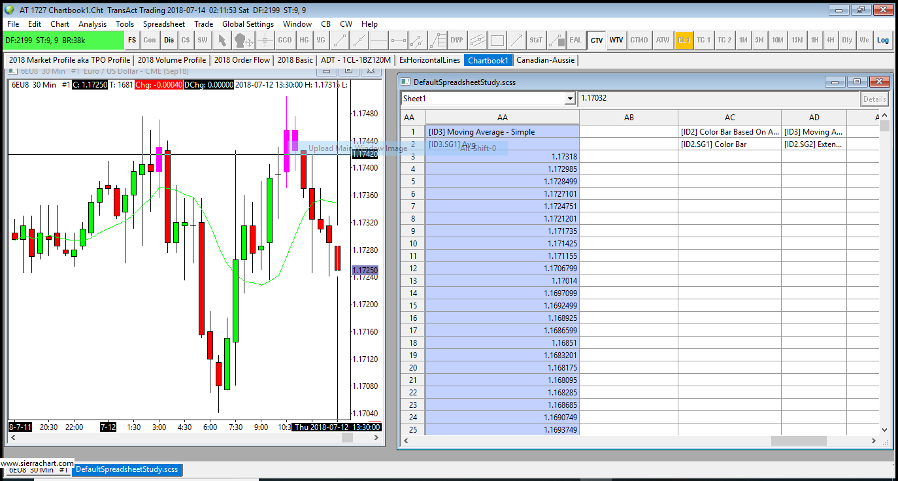Switch to the Dly timeframe
Viewport: 898px width, 481px height.
847,40
